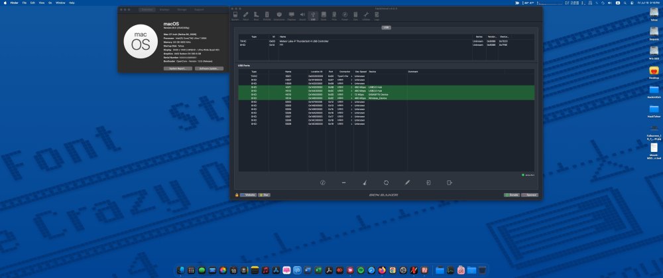Open the Utilities section
The image size is (663, 278).
(x=366, y=16)
